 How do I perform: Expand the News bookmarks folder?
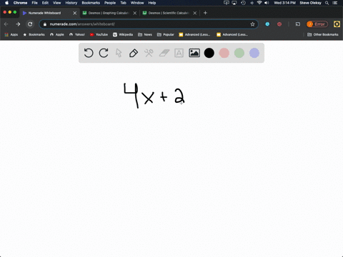[145, 34]
